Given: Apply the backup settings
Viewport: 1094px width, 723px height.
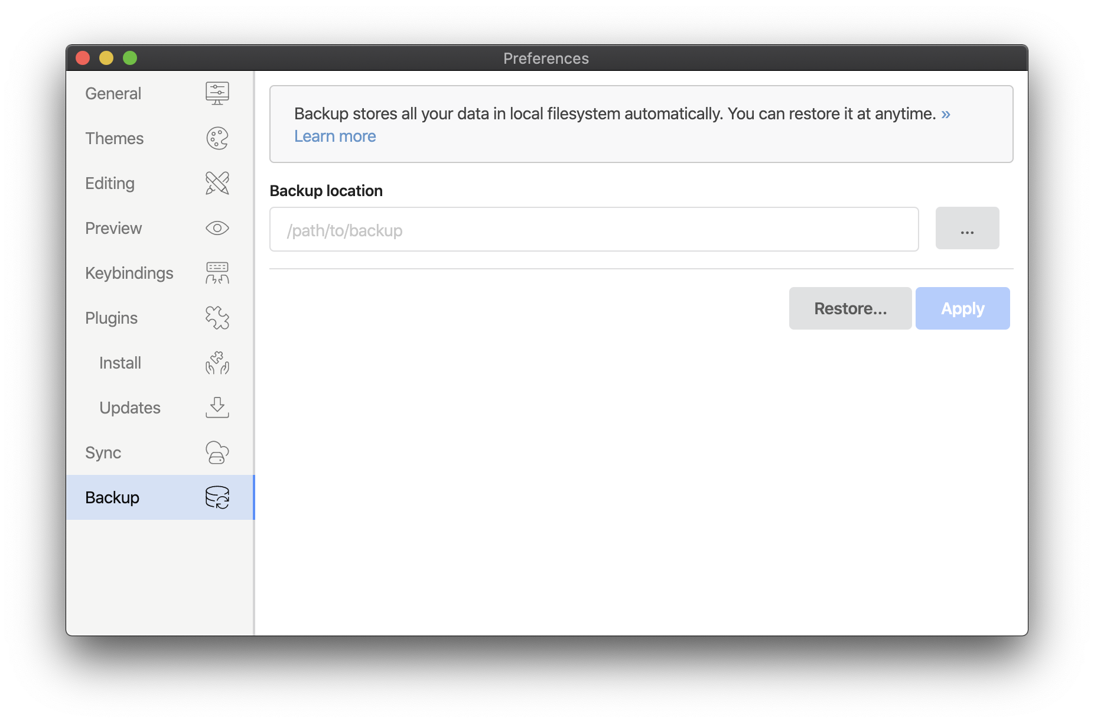Looking at the screenshot, I should point(962,308).
